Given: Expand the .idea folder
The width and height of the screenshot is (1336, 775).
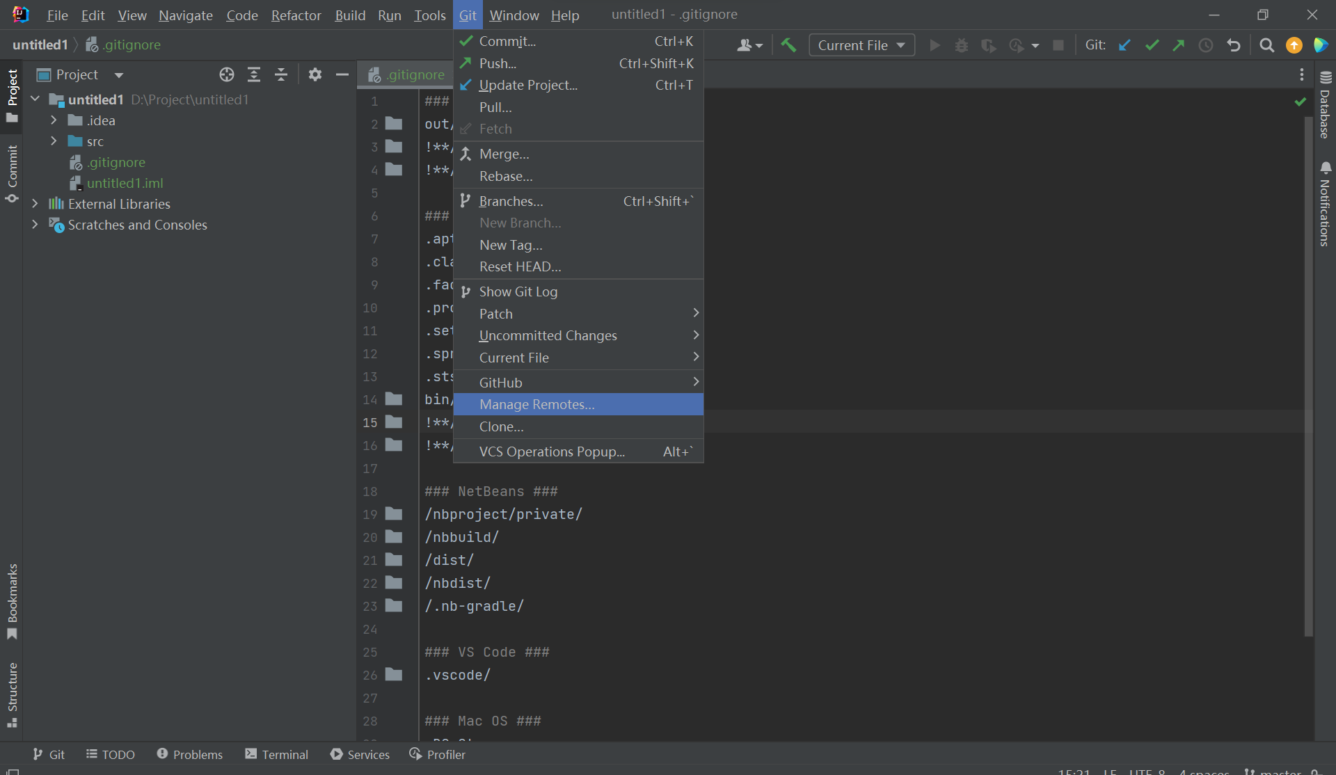Looking at the screenshot, I should pyautogui.click(x=54, y=120).
